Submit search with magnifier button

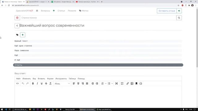179,18
